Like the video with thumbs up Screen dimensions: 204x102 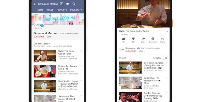point(124,39)
